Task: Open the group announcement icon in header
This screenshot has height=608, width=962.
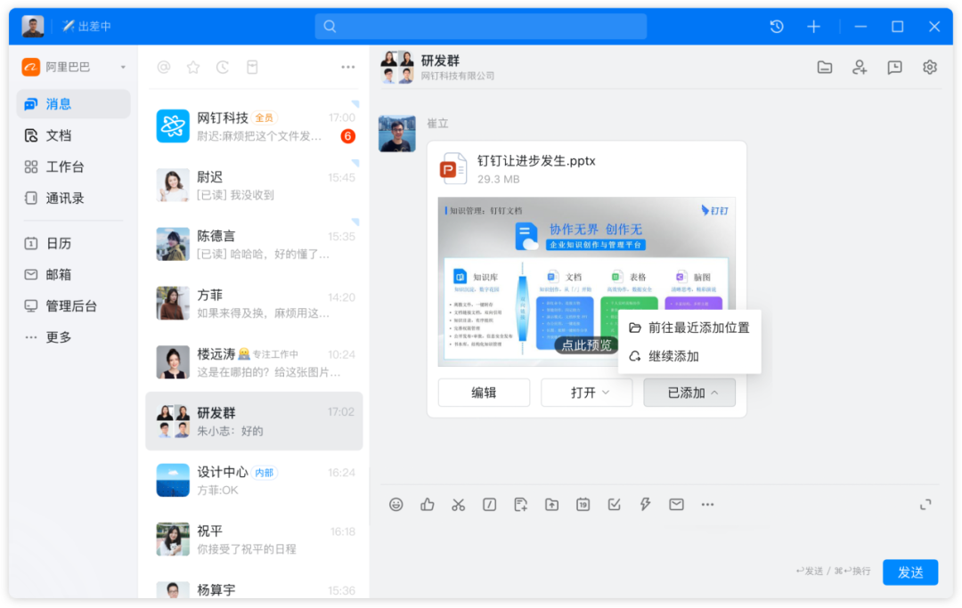Action: pyautogui.click(x=894, y=67)
